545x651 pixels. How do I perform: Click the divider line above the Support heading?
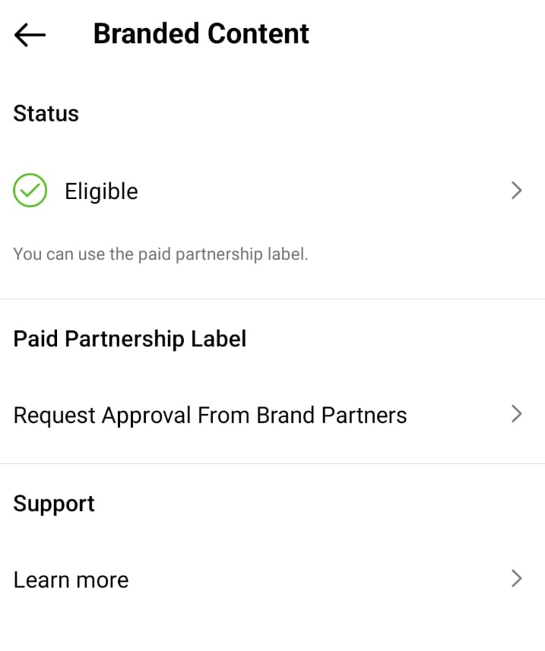272,464
